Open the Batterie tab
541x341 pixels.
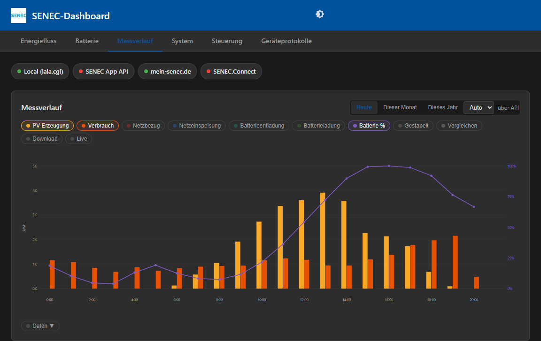tap(87, 41)
